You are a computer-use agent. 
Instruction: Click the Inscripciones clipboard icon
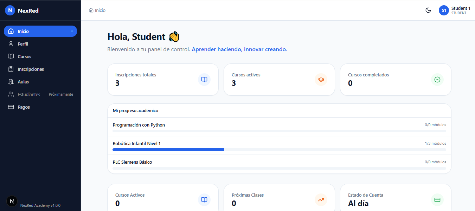click(11, 69)
